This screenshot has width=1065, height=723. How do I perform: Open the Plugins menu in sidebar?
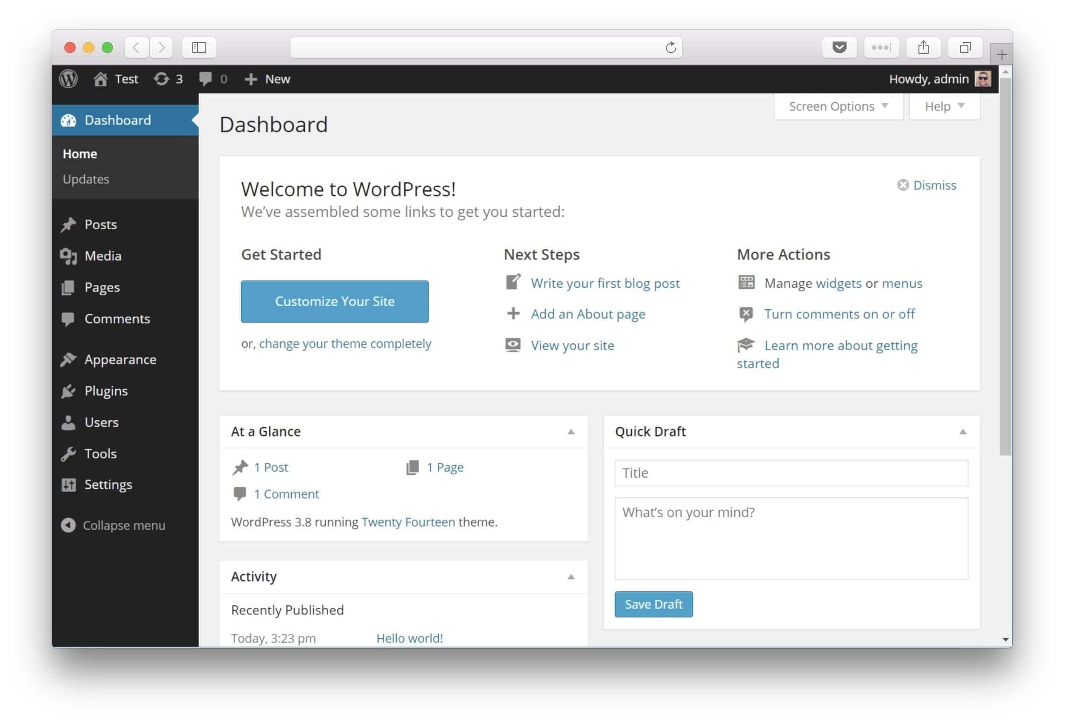pyautogui.click(x=105, y=391)
